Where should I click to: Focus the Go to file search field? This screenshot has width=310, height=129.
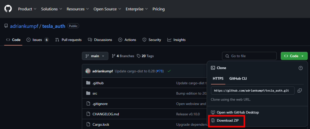tap(249, 56)
